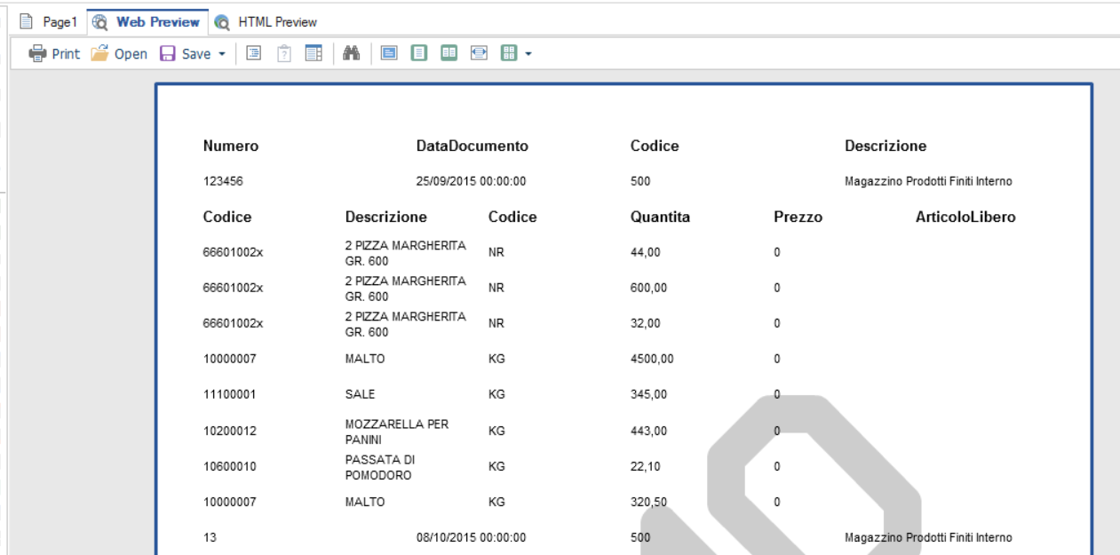Click the quantity value 22,10

click(x=646, y=466)
